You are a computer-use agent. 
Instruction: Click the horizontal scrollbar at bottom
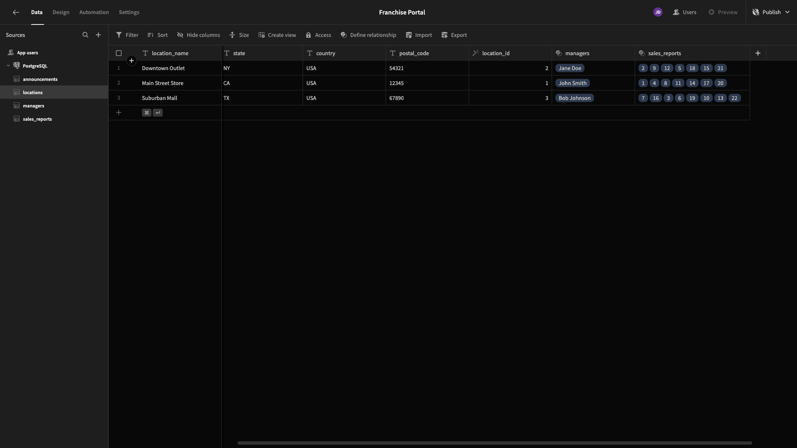494,443
